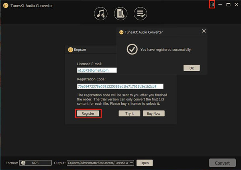Browse output folder with ellipsis button

click(131, 163)
